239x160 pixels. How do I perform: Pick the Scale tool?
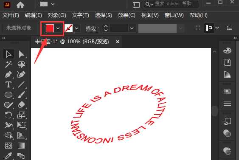(21, 115)
